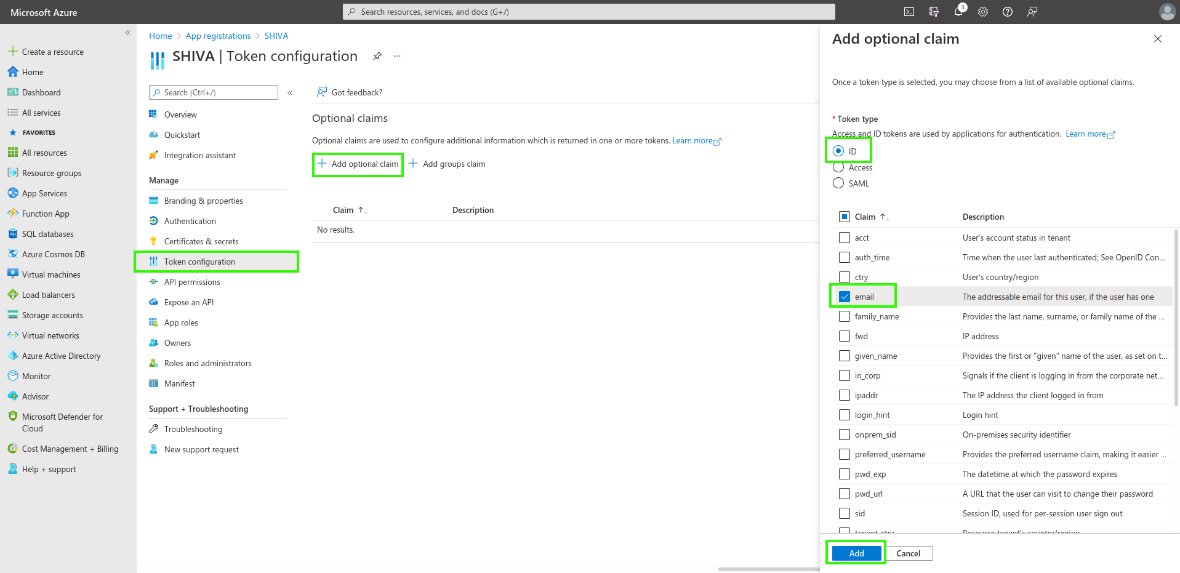Collapse the app registration resource menu
This screenshot has height=573, width=1180.
pos(290,93)
